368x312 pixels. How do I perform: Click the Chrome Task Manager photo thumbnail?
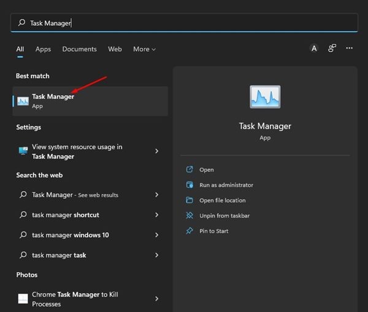pos(23,299)
